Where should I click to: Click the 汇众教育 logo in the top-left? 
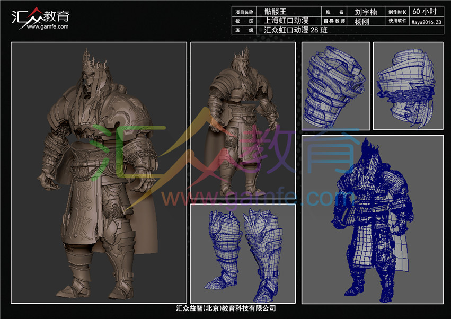point(40,15)
